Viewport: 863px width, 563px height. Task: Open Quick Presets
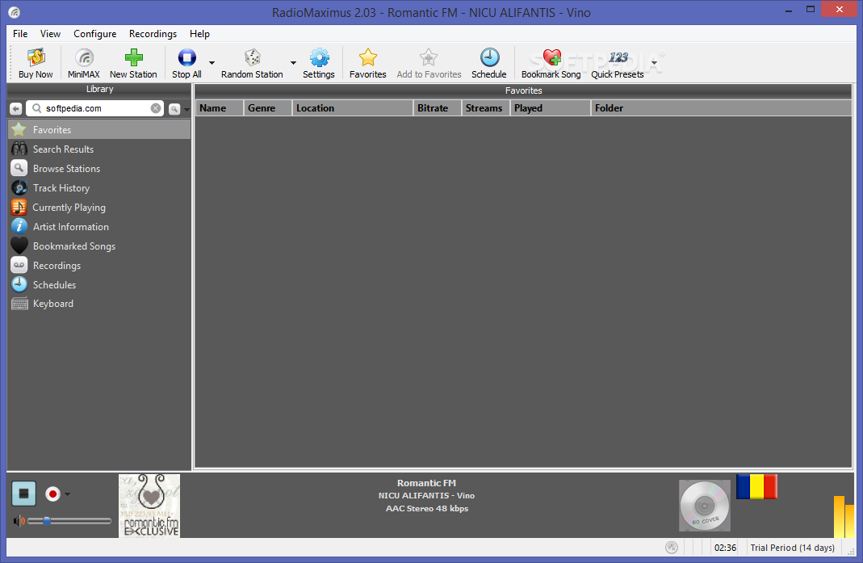point(618,63)
